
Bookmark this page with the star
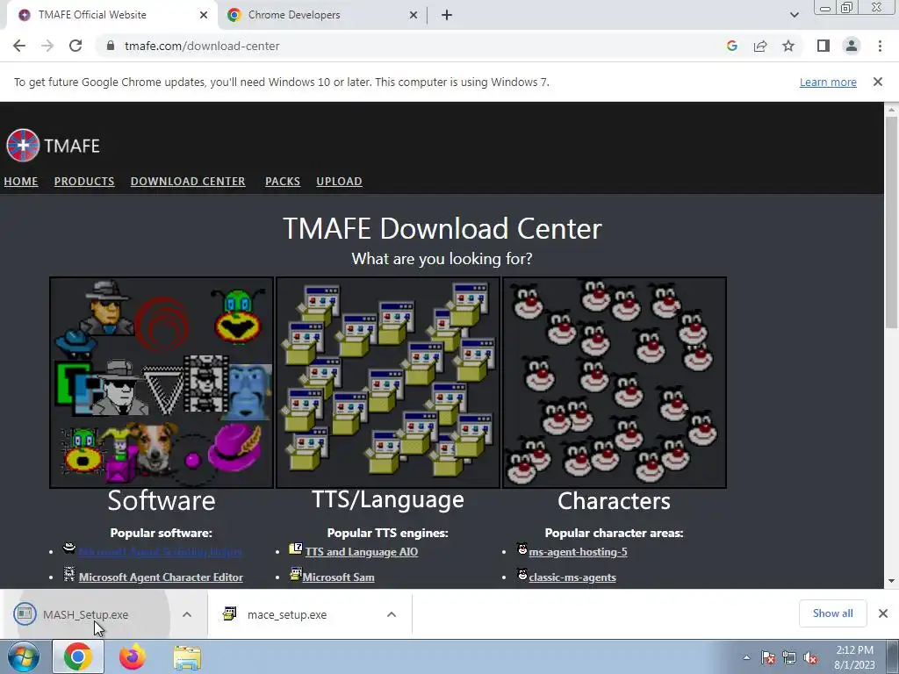pyautogui.click(x=788, y=46)
